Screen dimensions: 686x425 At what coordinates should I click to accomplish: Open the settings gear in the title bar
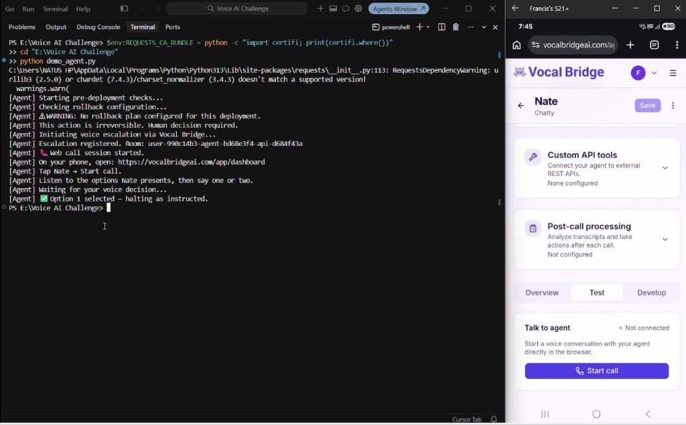pyautogui.click(x=358, y=8)
